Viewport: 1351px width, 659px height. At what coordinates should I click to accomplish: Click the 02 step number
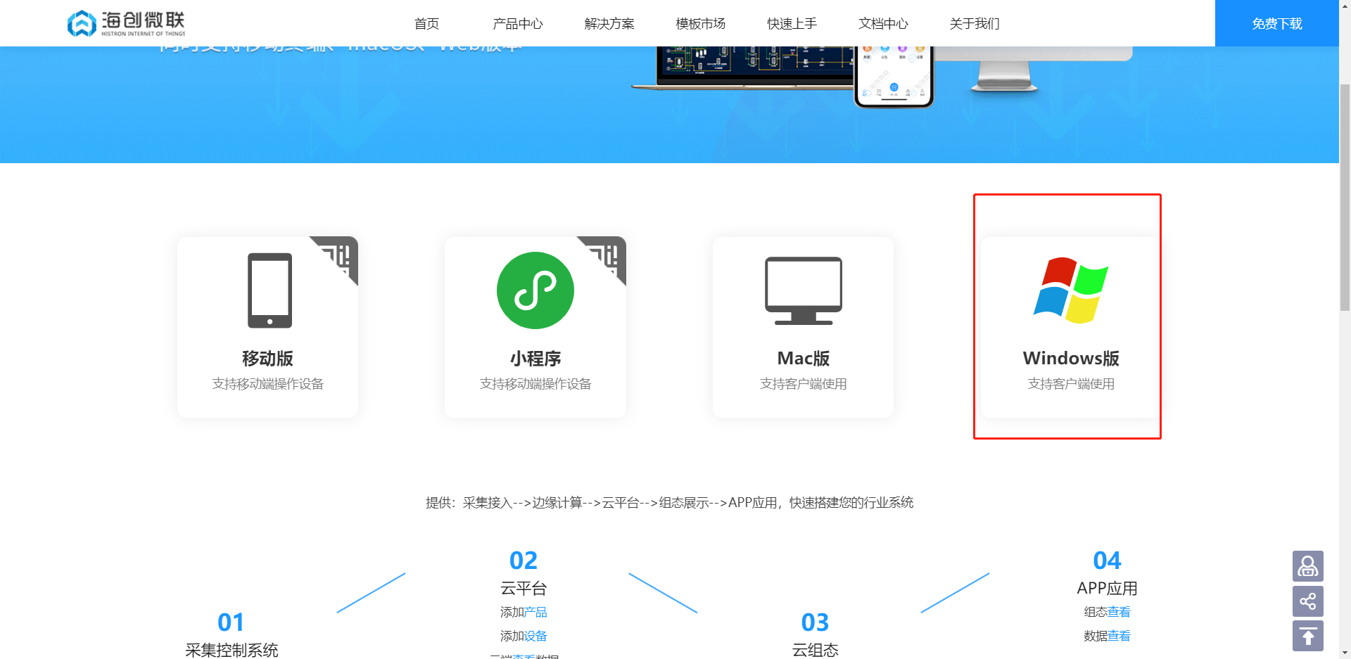(x=524, y=561)
